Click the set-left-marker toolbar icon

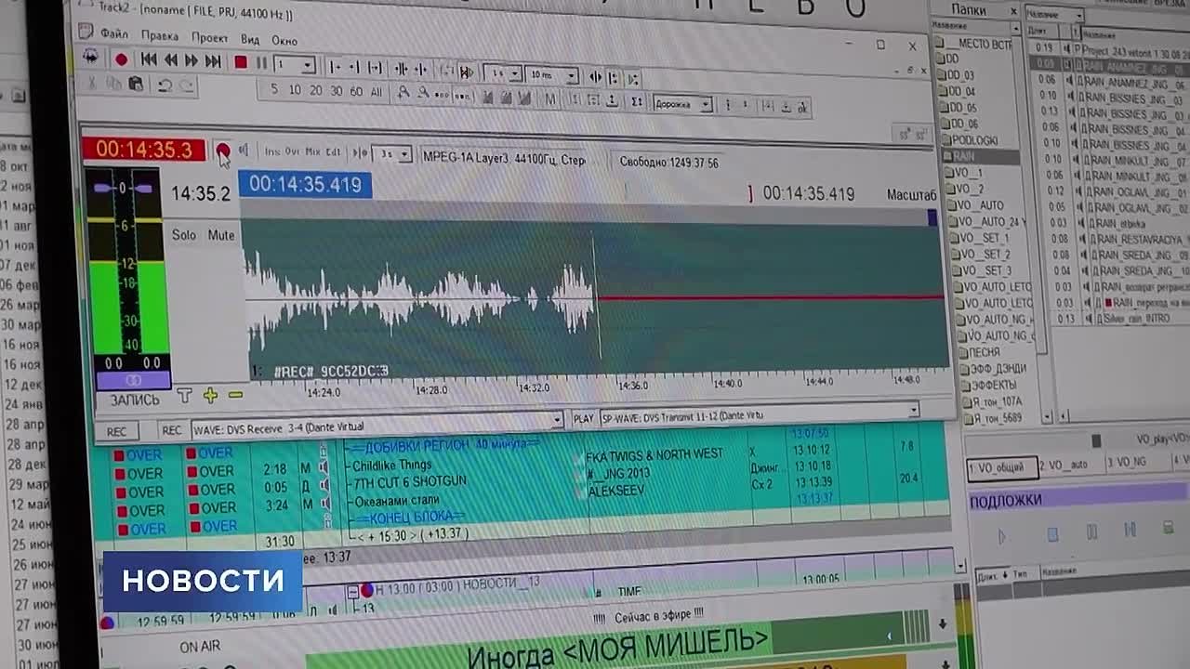pyautogui.click(x=336, y=67)
